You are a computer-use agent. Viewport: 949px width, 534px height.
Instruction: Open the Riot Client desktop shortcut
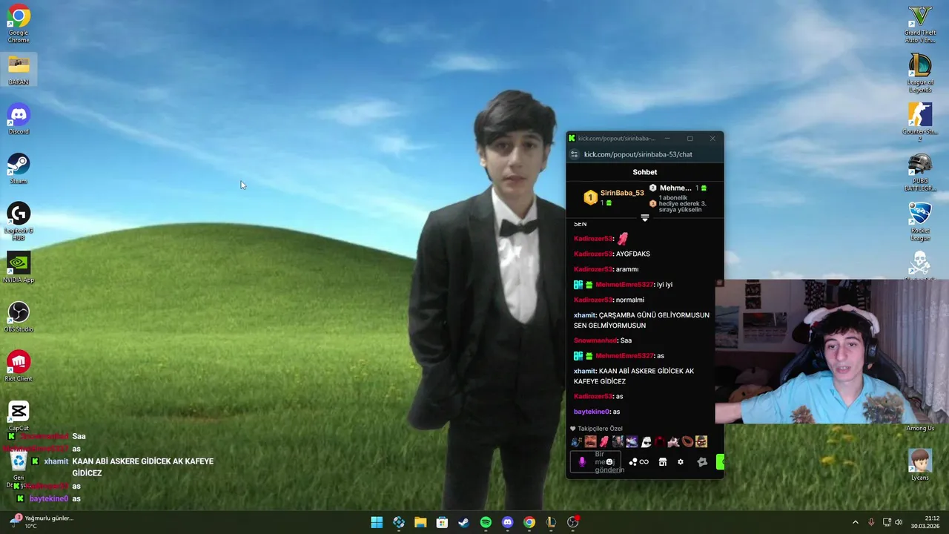point(19,366)
